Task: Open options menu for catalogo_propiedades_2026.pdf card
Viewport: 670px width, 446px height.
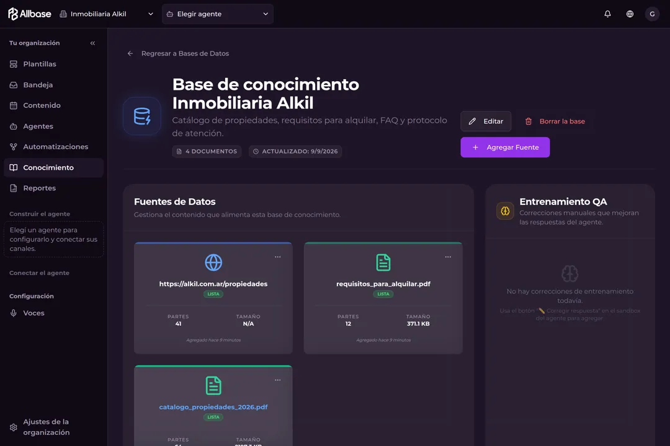Action: 278,380
